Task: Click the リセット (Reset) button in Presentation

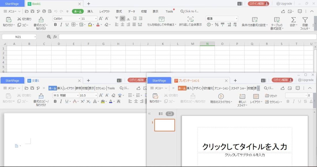Action: tap(271, 96)
